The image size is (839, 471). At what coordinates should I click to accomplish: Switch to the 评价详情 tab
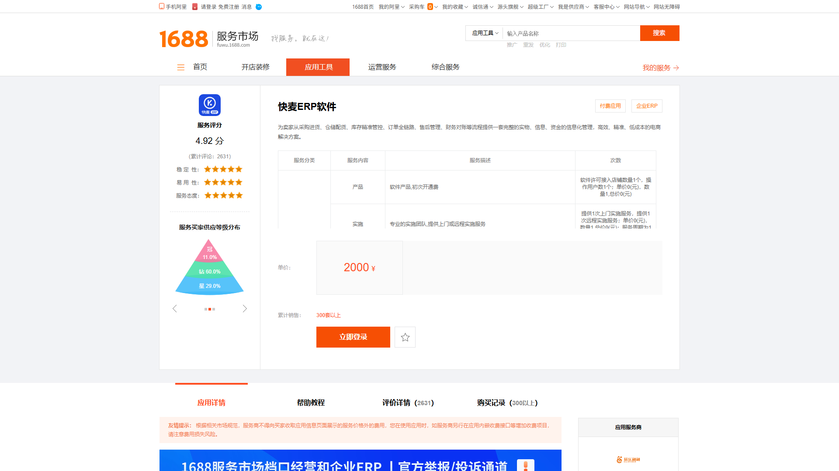408,403
